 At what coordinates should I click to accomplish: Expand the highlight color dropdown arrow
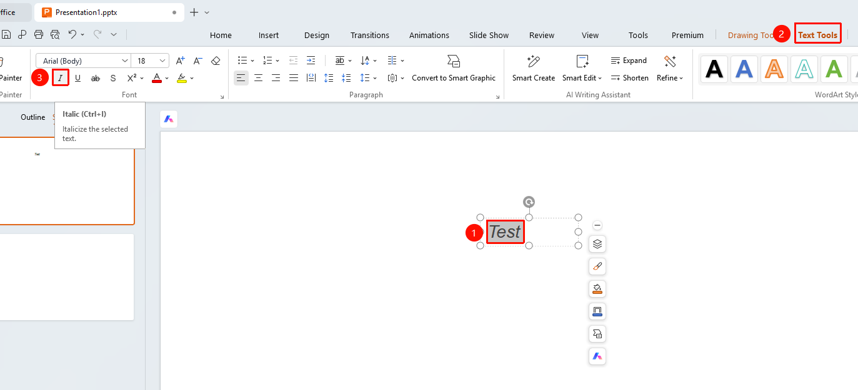pyautogui.click(x=192, y=78)
